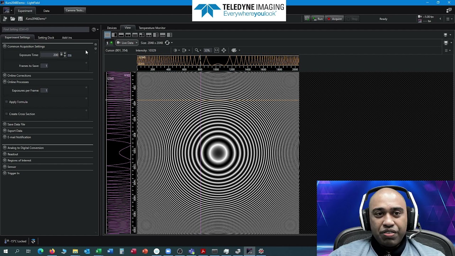Screen dimensions: 455x256
Task: Open the zoom magnifier tool
Action: pos(197,50)
